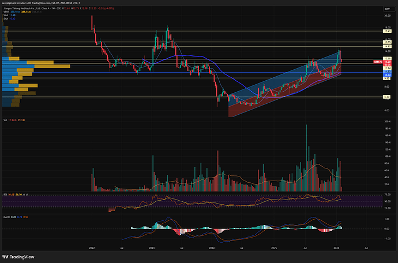Select the MACD indicator legend label
Viewport: 398px width, 263px height.
pyautogui.click(x=6, y=216)
